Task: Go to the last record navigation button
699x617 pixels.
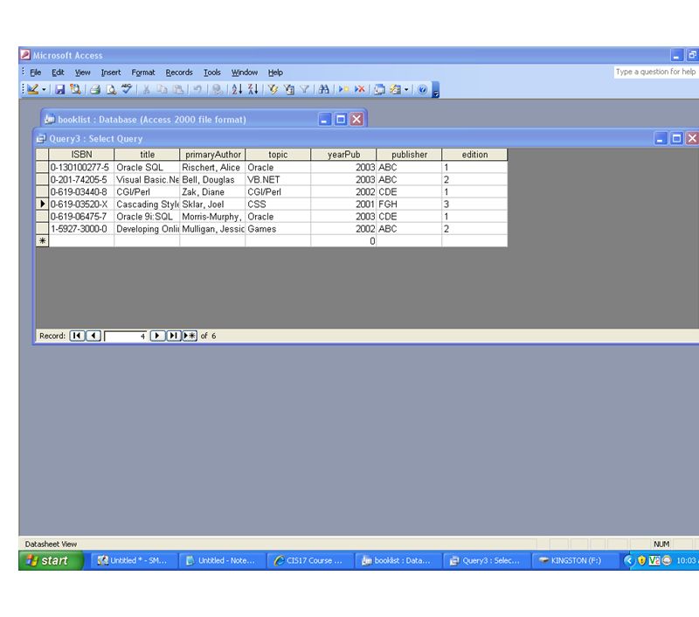Action: pyautogui.click(x=173, y=336)
